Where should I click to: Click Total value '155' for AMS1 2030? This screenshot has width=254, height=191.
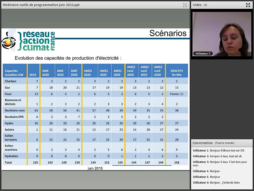pyautogui.click(x=120, y=162)
